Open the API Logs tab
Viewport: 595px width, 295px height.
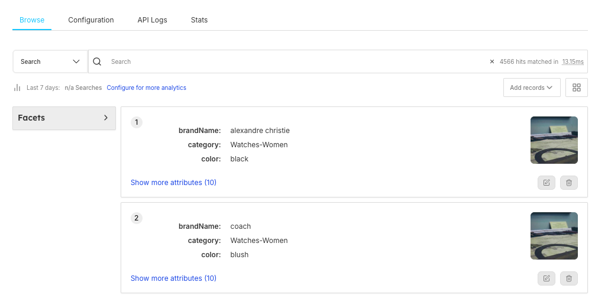tap(152, 20)
